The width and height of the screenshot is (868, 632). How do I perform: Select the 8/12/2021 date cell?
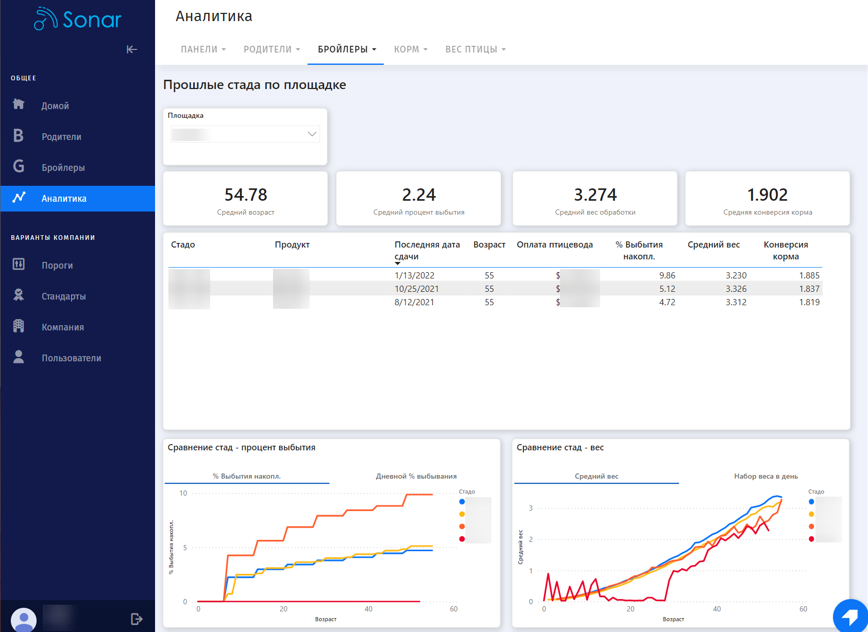(414, 303)
